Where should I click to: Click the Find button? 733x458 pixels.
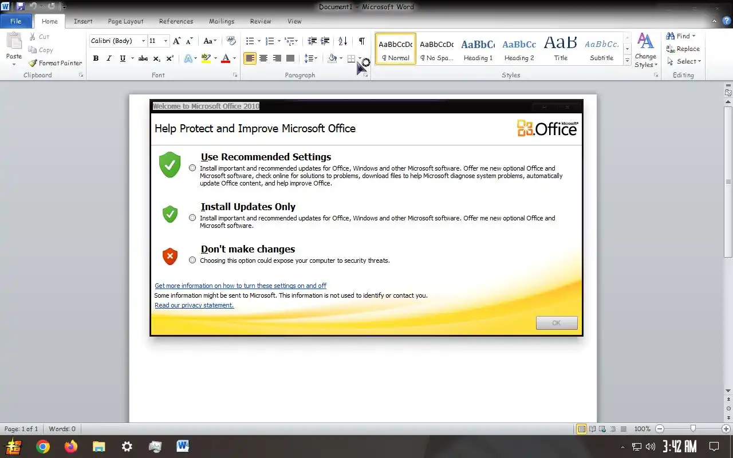pos(680,36)
